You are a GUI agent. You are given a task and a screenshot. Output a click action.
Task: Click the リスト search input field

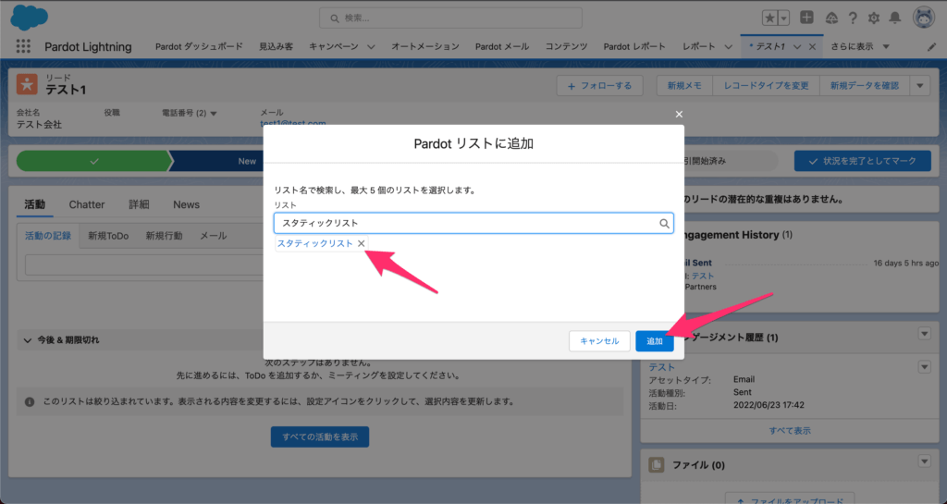coord(473,223)
